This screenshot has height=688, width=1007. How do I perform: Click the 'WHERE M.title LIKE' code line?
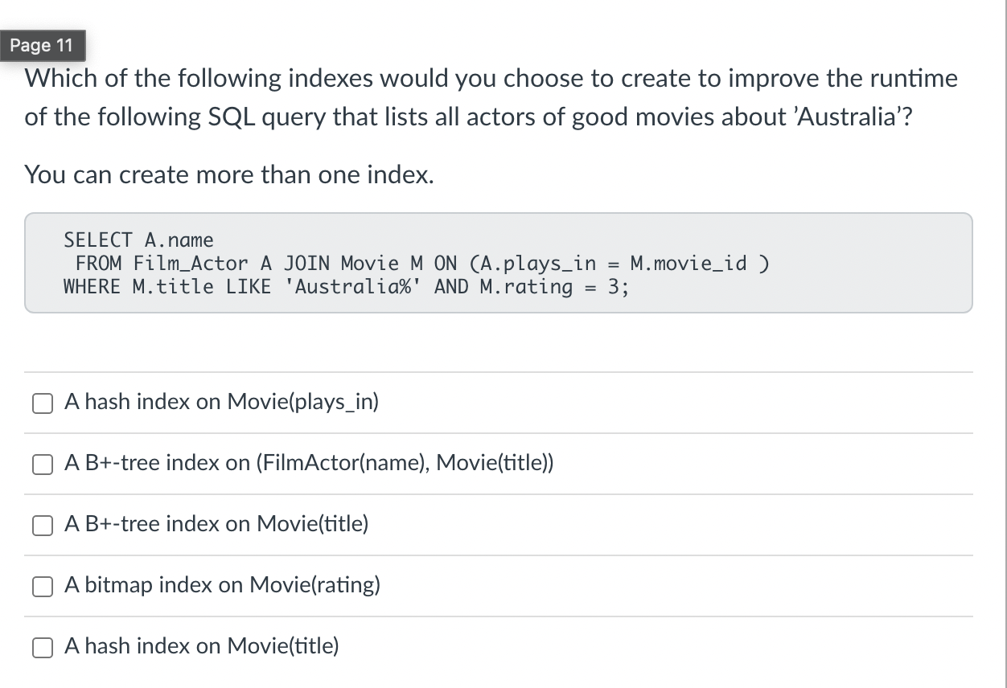tap(347, 286)
